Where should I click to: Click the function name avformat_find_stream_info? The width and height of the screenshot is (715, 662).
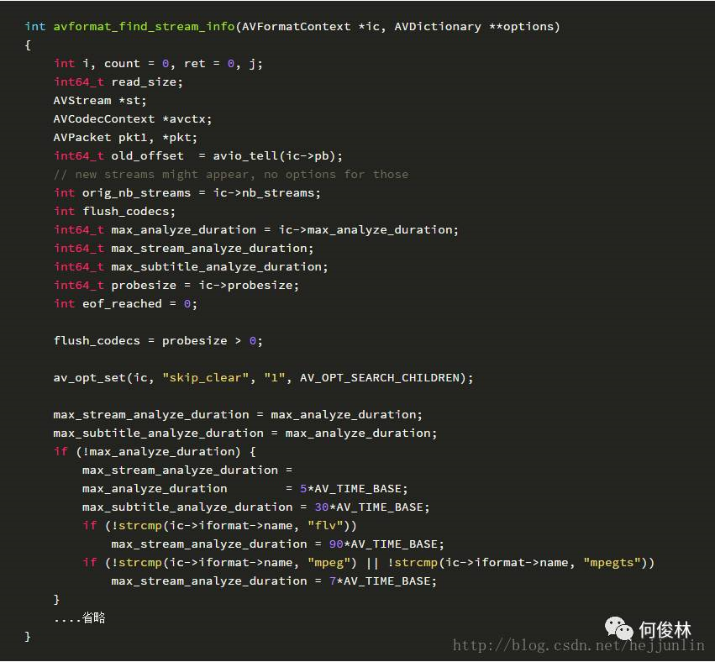pyautogui.click(x=145, y=26)
